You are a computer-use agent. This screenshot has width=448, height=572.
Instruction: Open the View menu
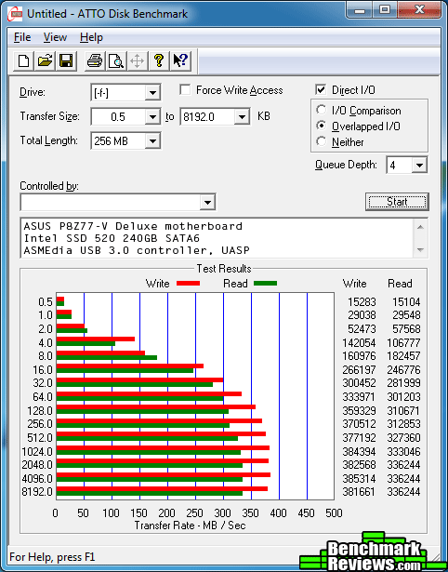click(x=55, y=37)
